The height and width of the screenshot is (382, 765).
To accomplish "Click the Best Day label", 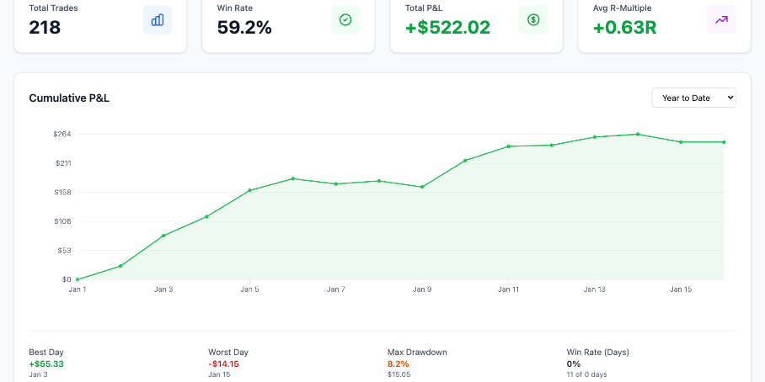I will coord(46,352).
